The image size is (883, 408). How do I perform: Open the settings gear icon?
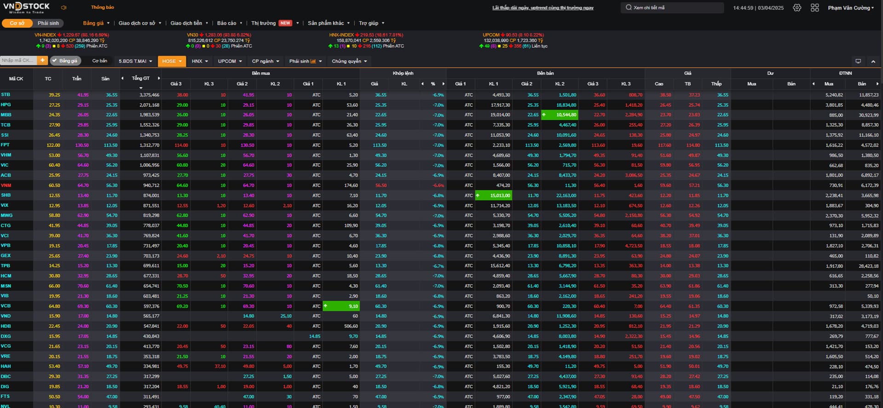pyautogui.click(x=797, y=8)
